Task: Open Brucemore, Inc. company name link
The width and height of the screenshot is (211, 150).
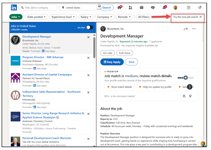Action: coord(116,29)
